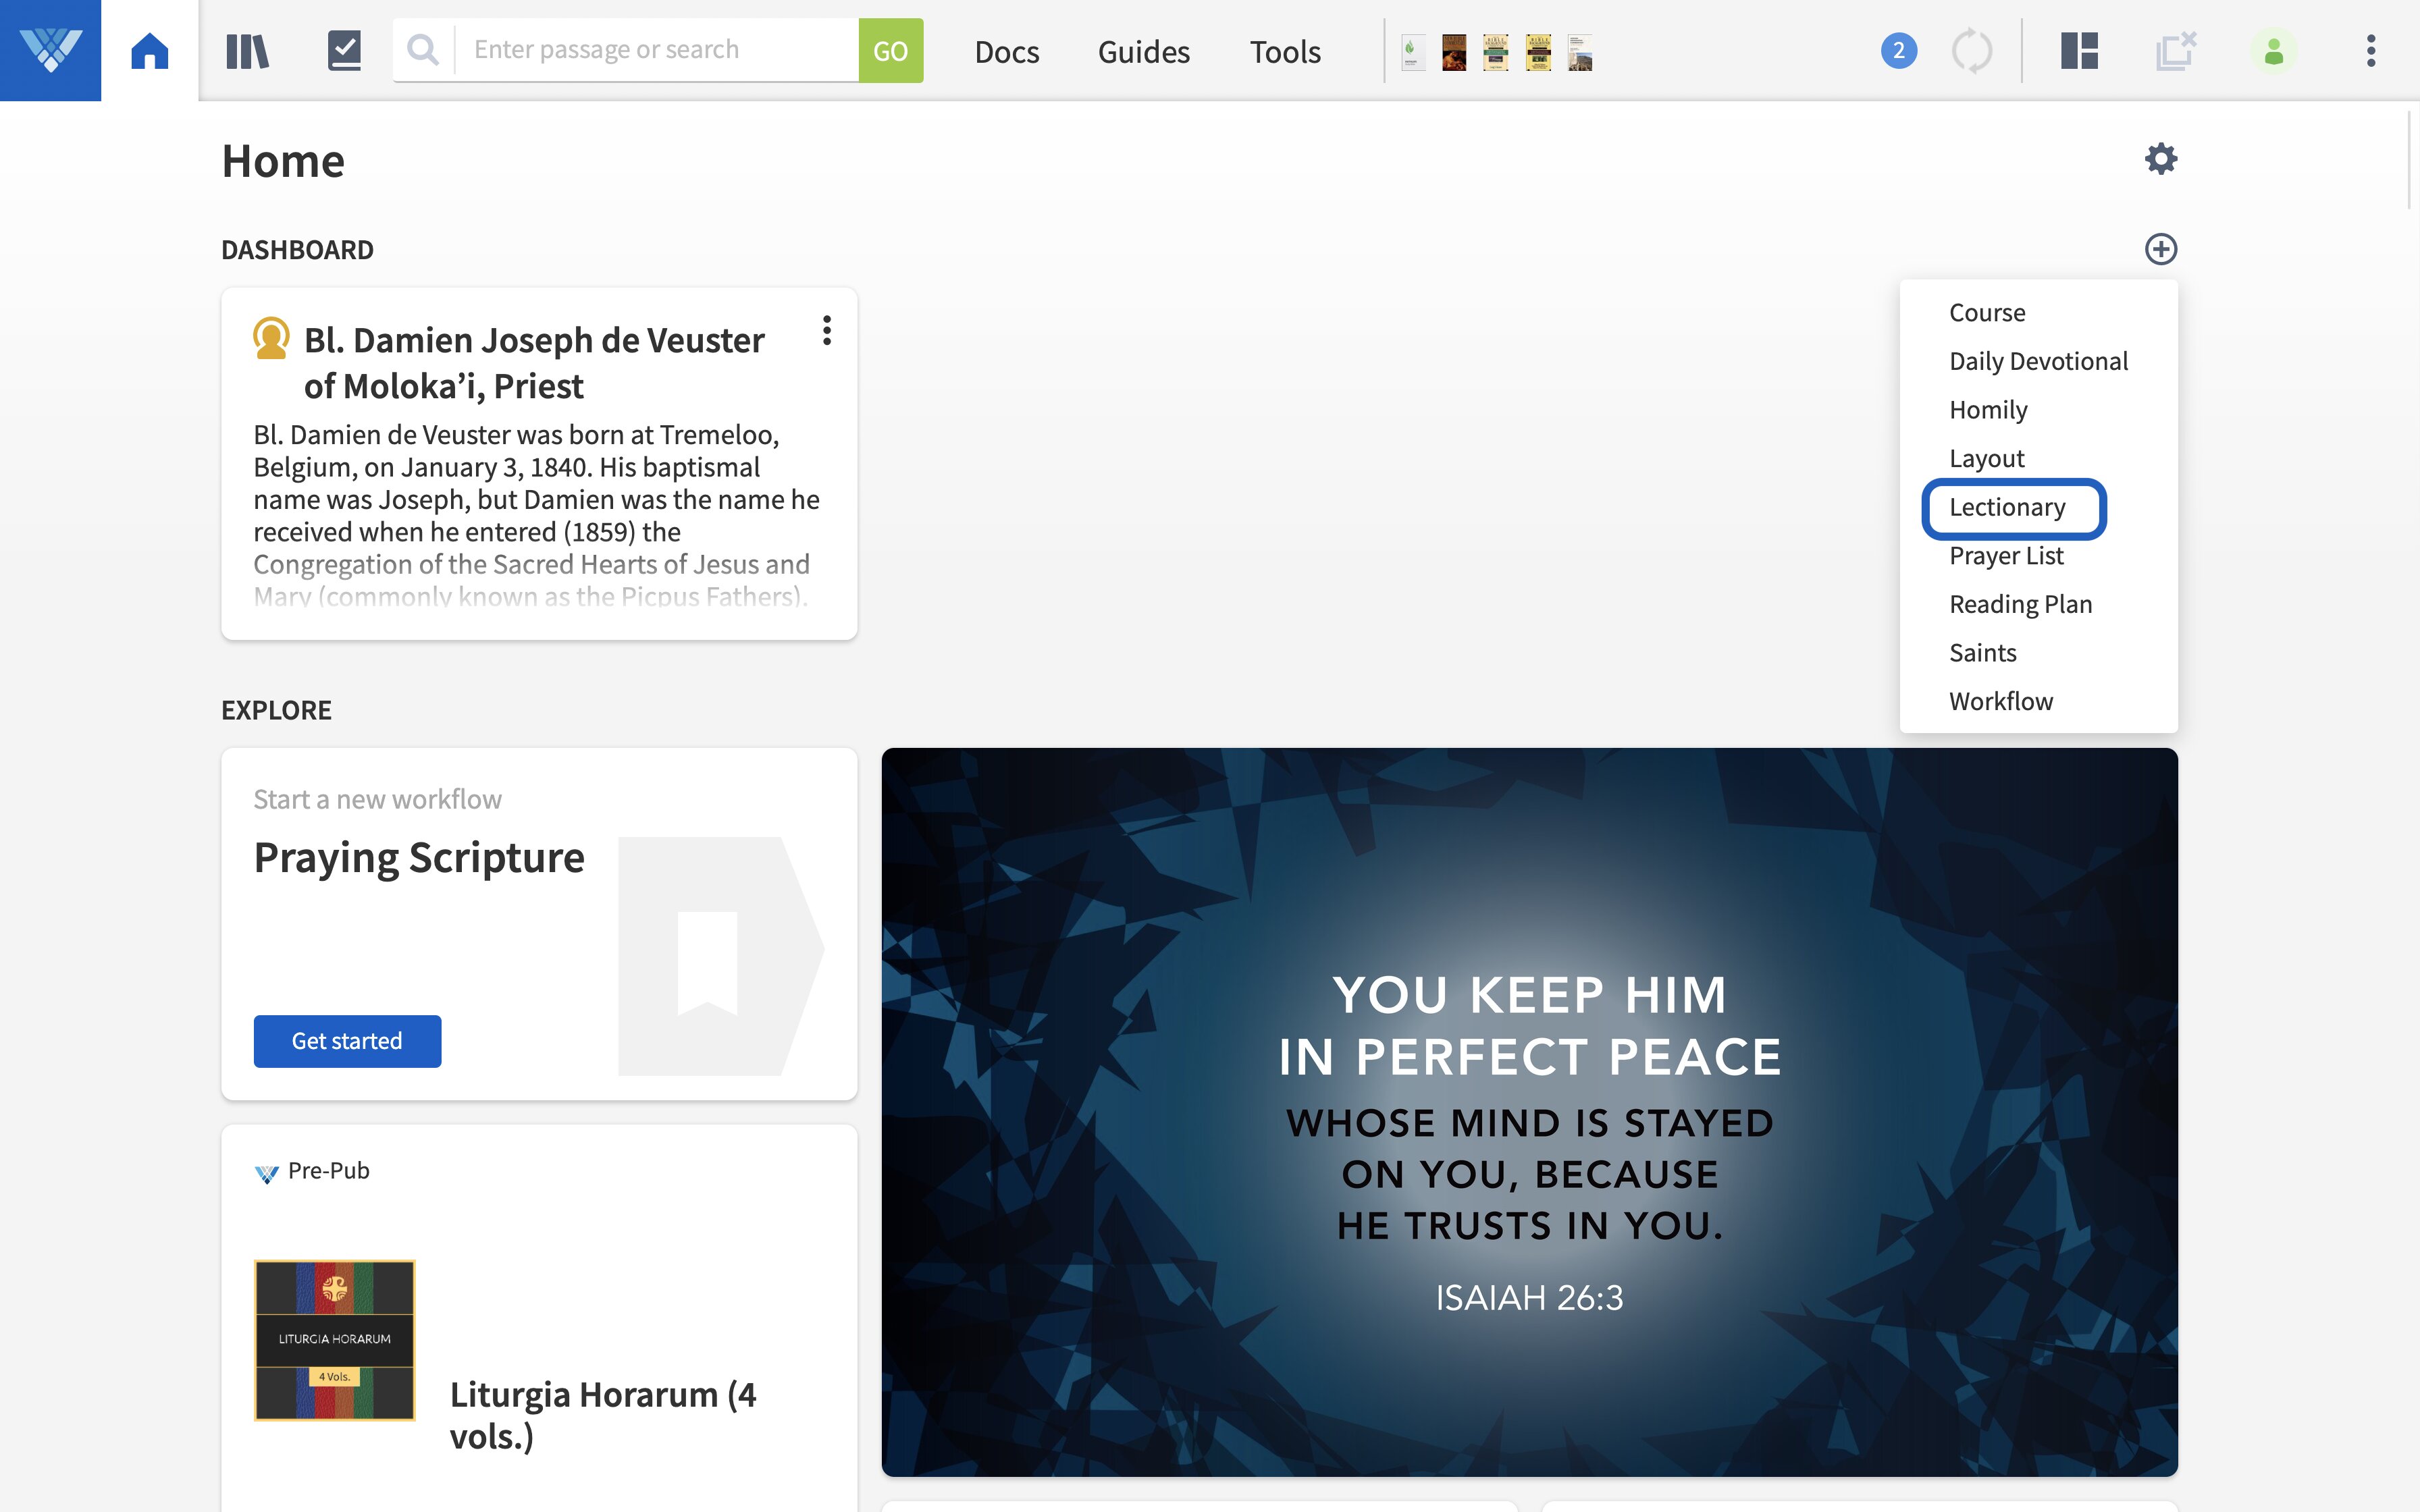Screen dimensions: 2420x1512
Task: Open the notifications badge showing 2
Action: tap(1898, 51)
